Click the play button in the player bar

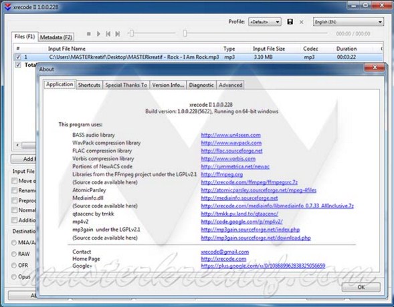click(98, 33)
